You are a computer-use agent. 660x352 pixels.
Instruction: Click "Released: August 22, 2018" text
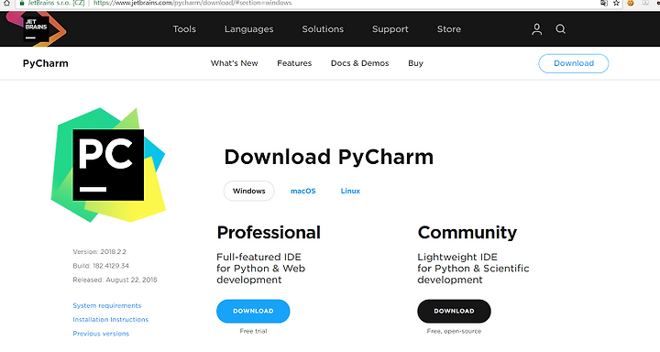coord(115,280)
